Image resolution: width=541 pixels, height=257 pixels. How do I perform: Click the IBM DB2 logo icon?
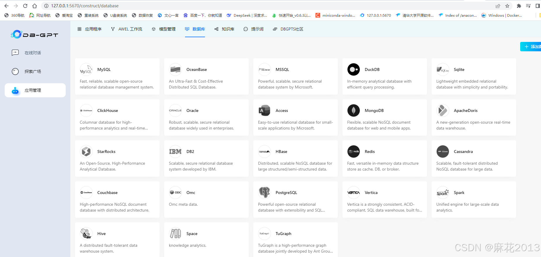(x=175, y=152)
